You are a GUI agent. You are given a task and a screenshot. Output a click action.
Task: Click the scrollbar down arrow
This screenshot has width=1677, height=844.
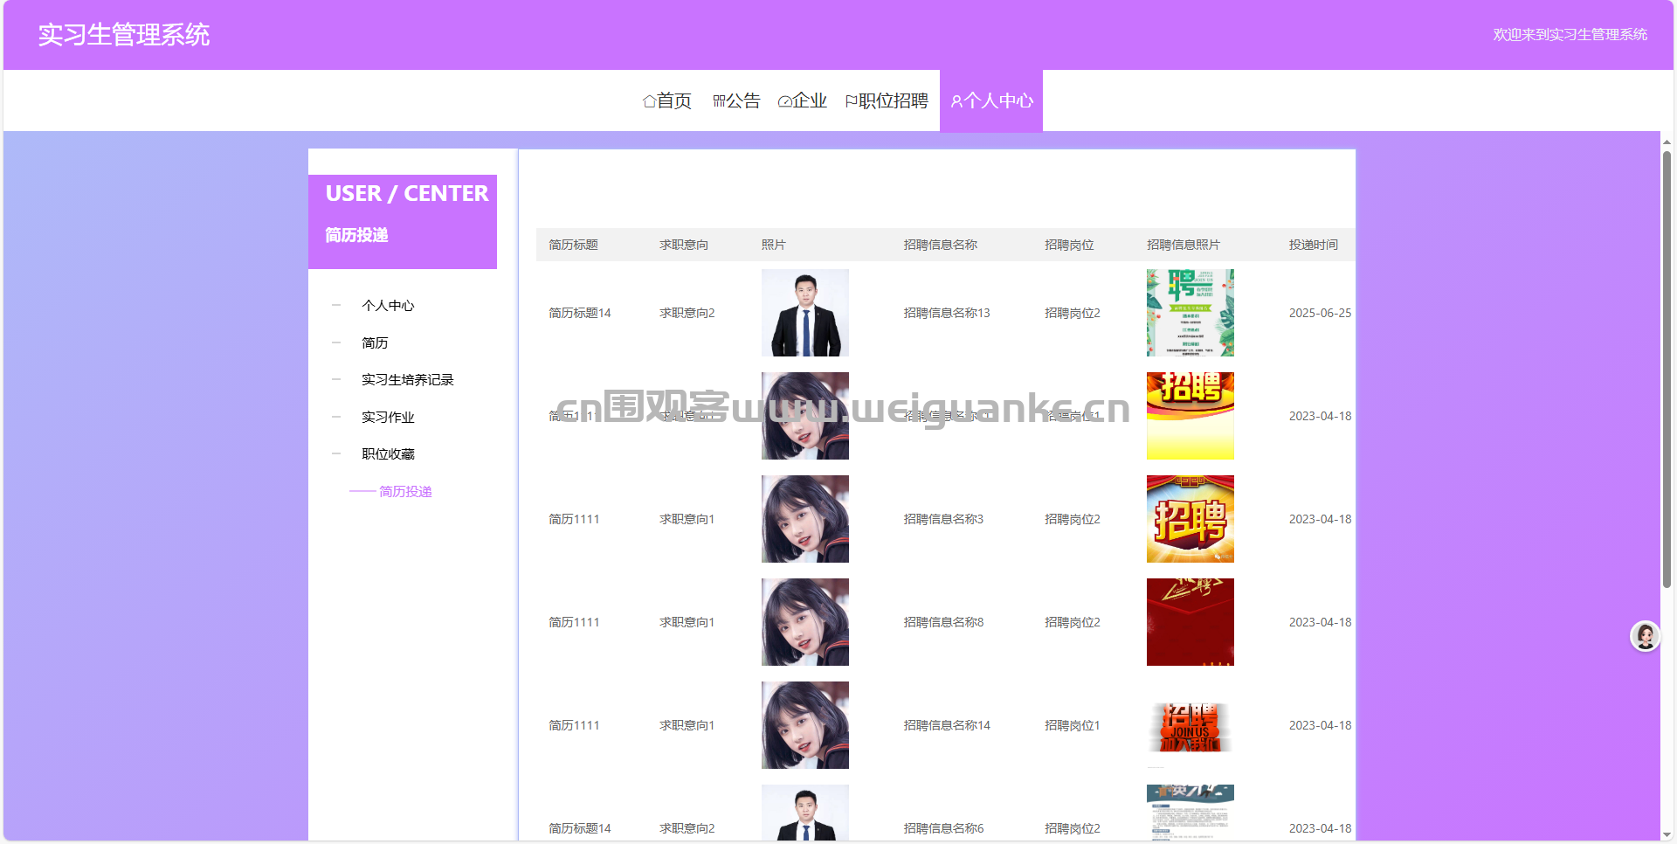(1667, 835)
